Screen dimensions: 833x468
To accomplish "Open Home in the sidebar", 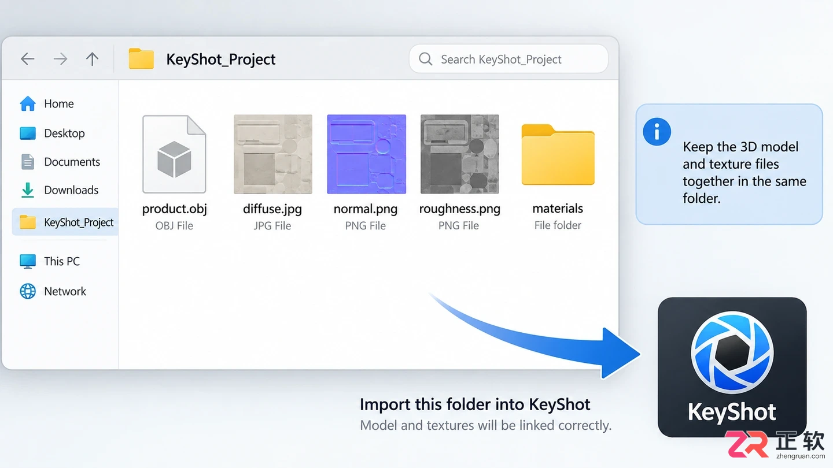I will coord(47,104).
